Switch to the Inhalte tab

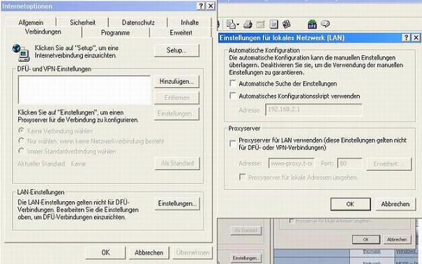(x=190, y=22)
